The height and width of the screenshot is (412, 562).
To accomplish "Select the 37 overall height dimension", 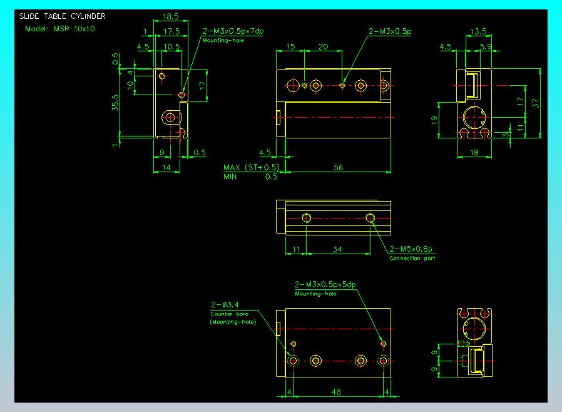I will [x=536, y=103].
